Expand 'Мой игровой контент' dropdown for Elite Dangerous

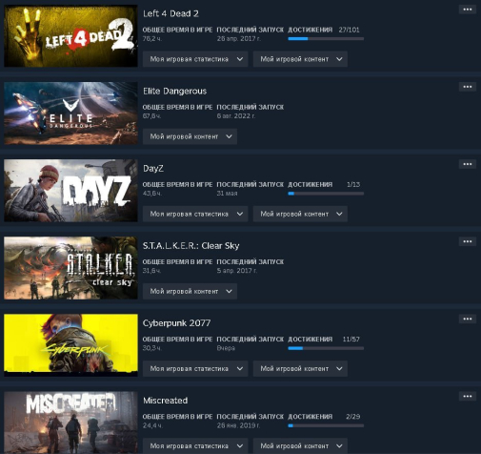click(190, 136)
